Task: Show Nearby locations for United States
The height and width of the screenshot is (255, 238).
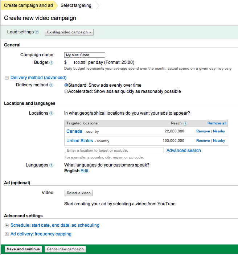Action: pyautogui.click(x=219, y=141)
